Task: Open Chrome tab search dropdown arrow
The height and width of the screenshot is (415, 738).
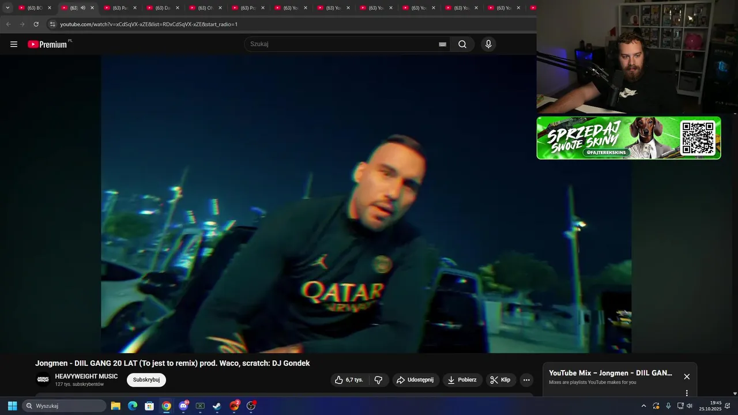Action: pyautogui.click(x=7, y=8)
